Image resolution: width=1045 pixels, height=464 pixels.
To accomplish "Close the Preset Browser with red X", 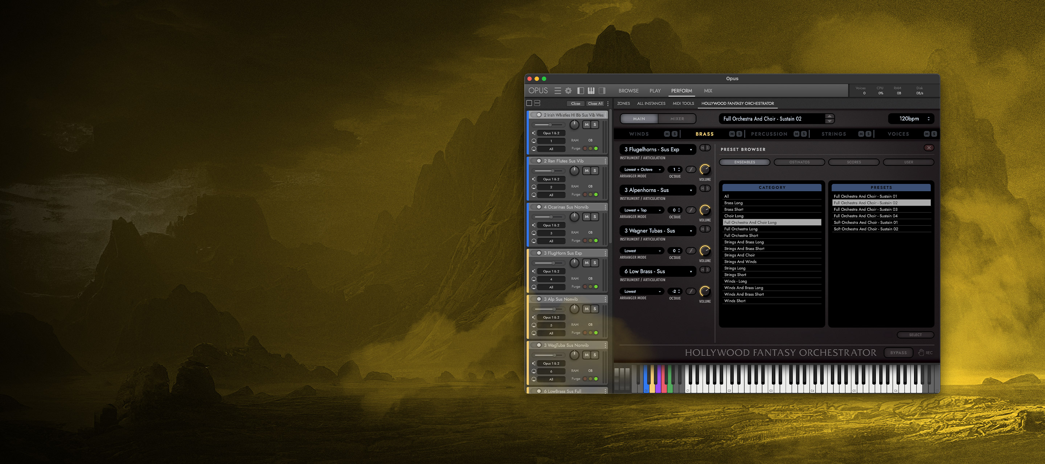I will tap(929, 148).
